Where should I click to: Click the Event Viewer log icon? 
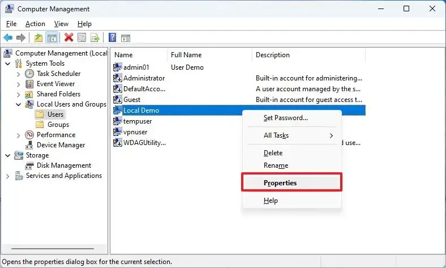29,84
